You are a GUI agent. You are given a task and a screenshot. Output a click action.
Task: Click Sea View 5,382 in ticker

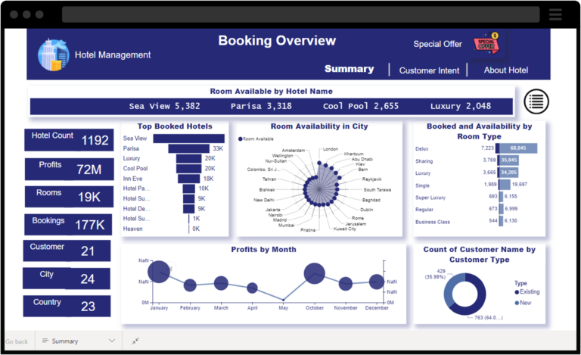[164, 107]
